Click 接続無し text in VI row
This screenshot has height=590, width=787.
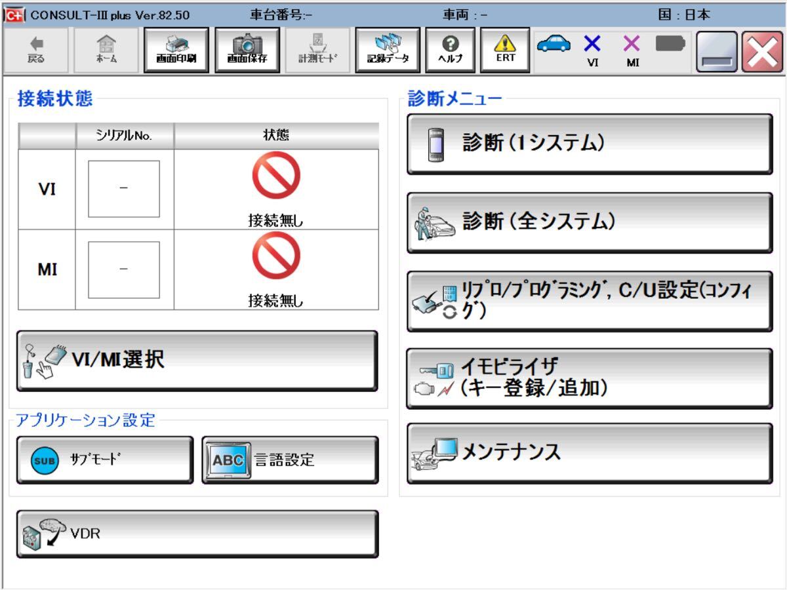[x=276, y=221]
